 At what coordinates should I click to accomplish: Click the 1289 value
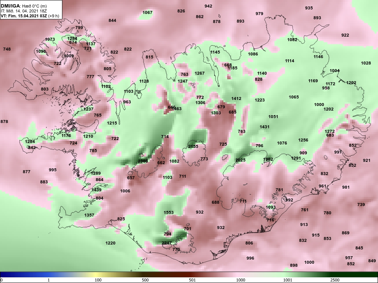point(96,173)
